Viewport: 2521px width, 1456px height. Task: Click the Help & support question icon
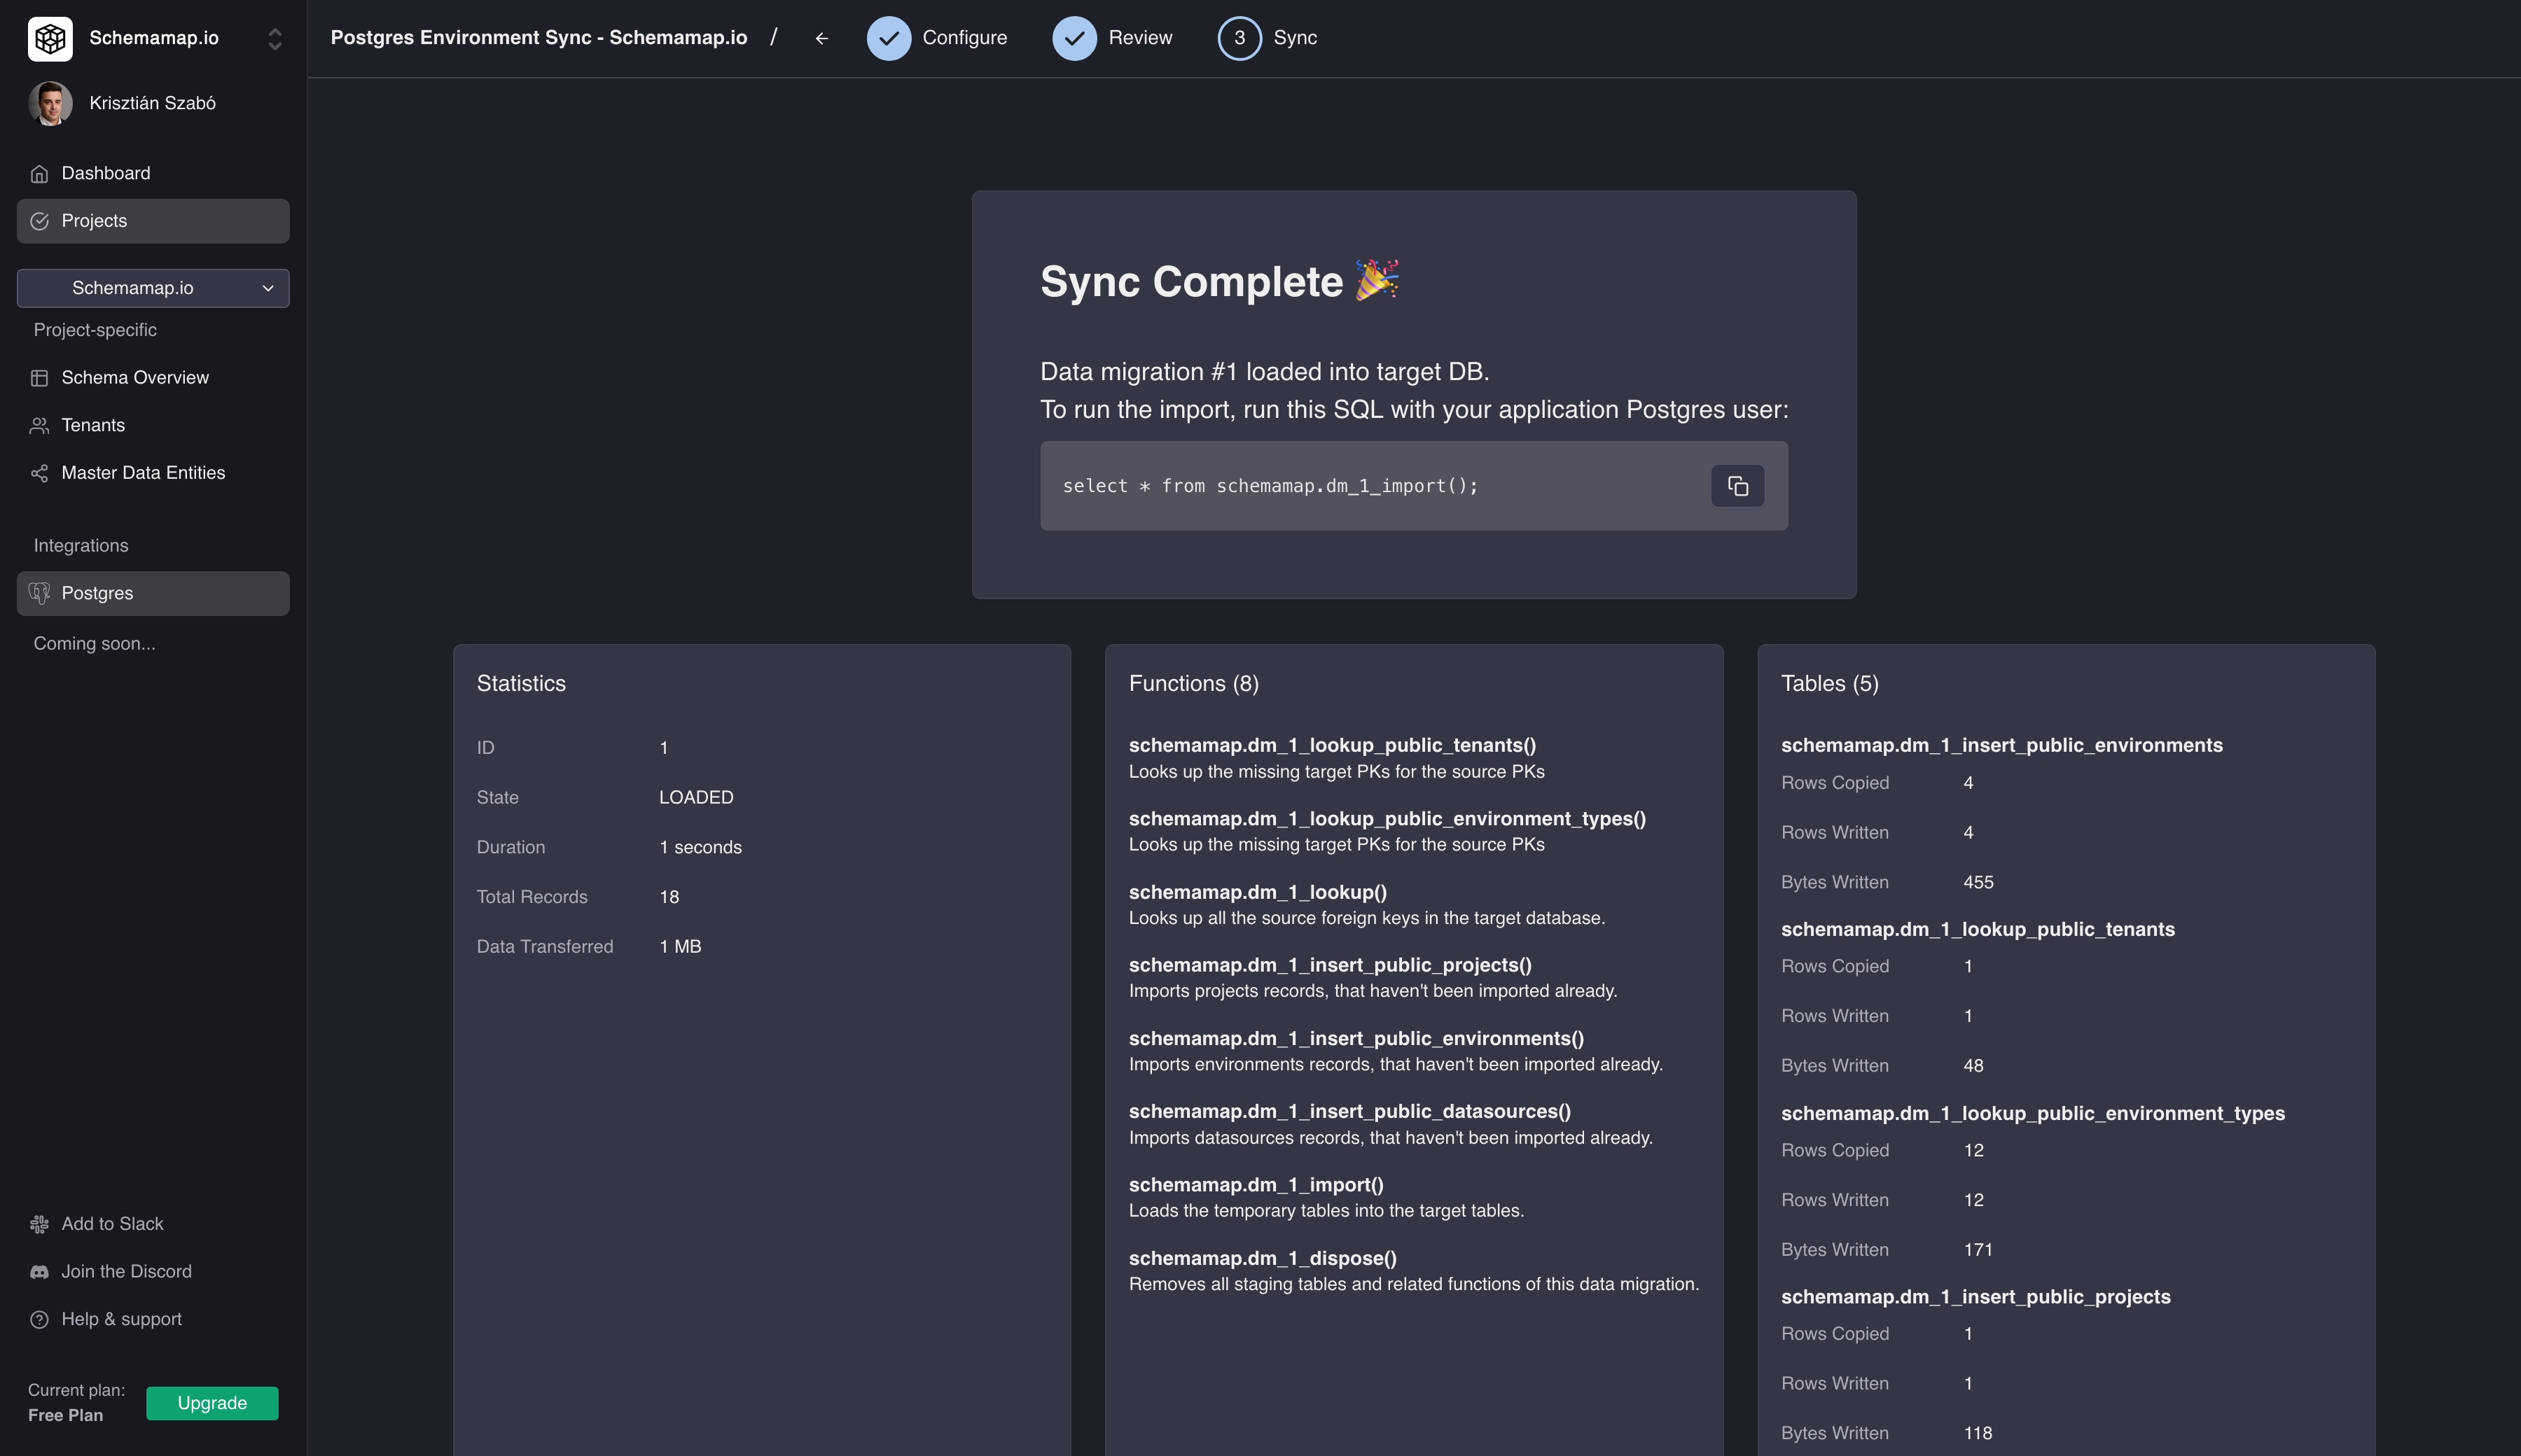pyautogui.click(x=39, y=1320)
